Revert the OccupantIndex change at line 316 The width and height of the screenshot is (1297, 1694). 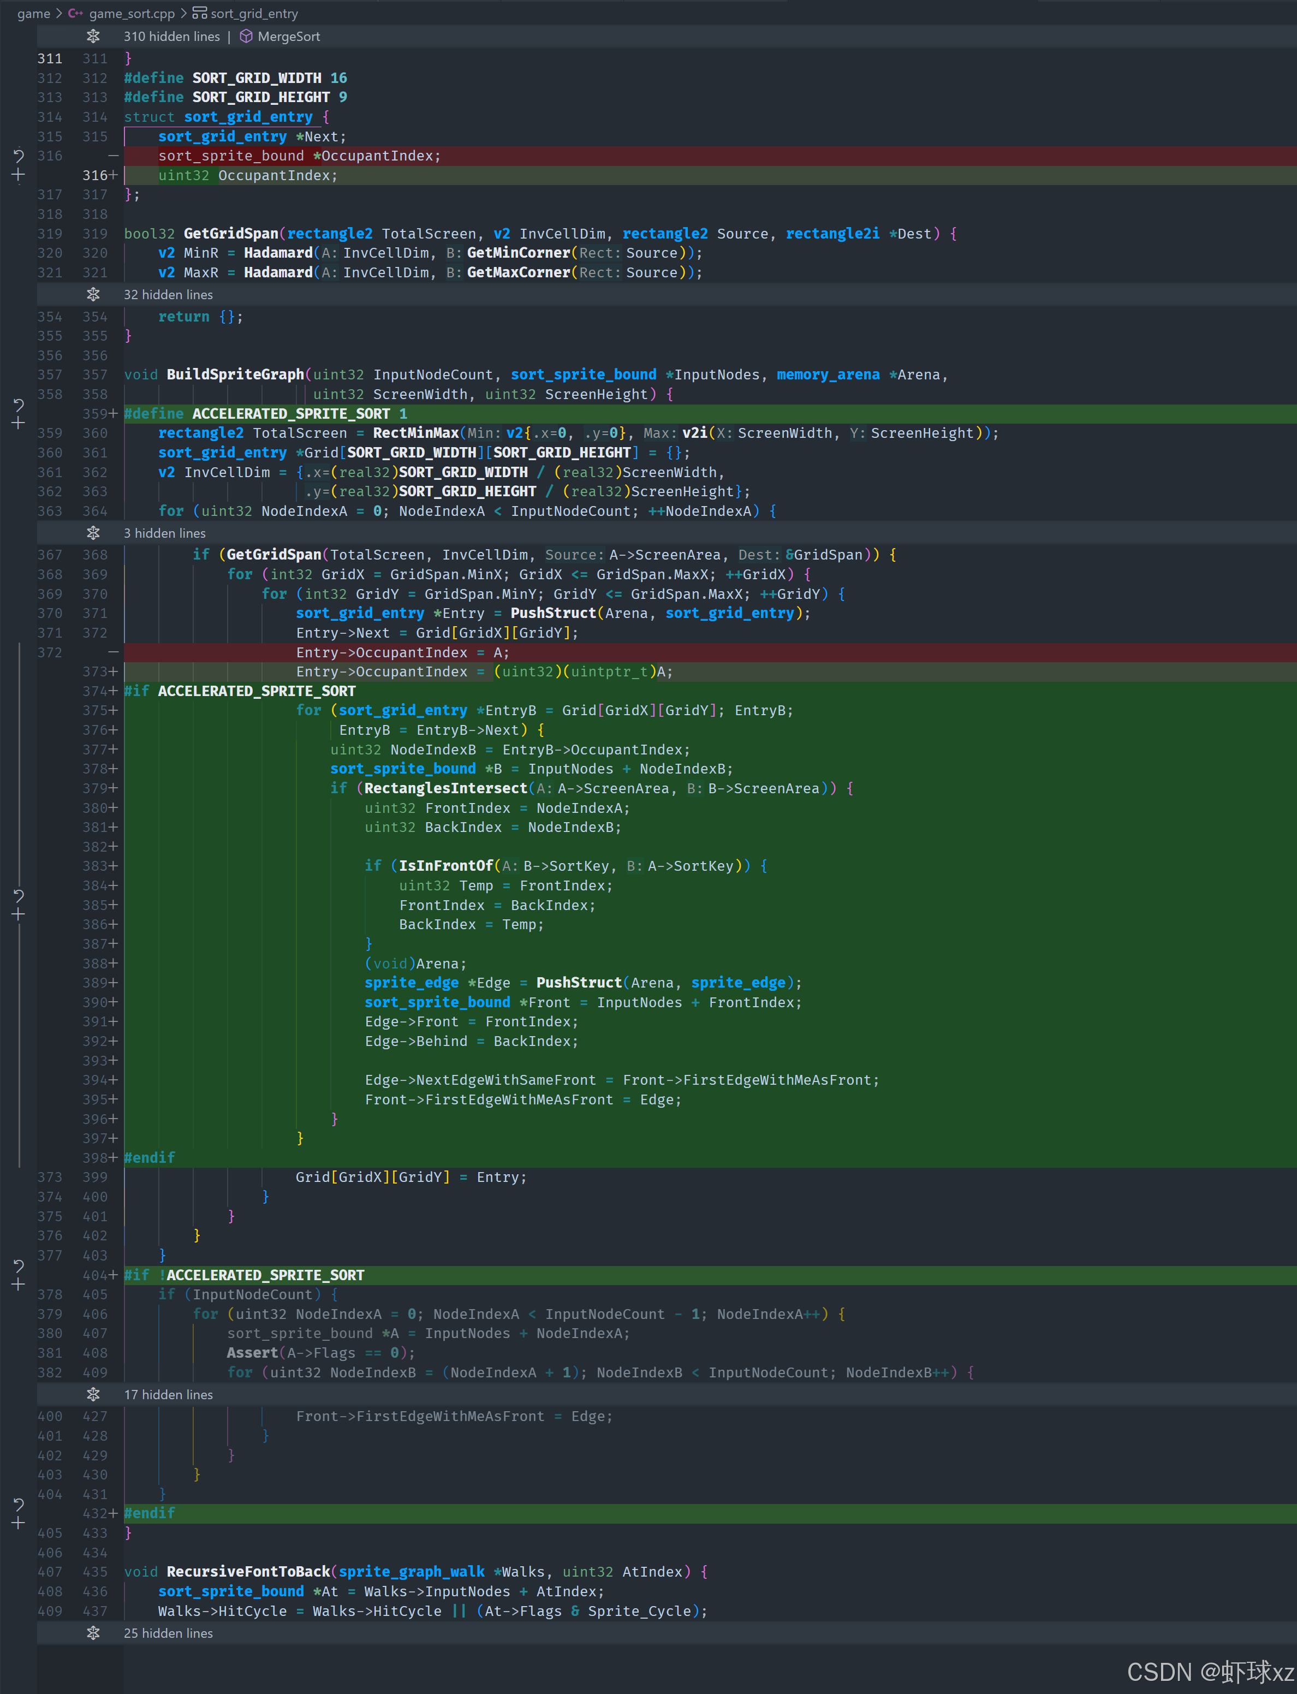(19, 156)
